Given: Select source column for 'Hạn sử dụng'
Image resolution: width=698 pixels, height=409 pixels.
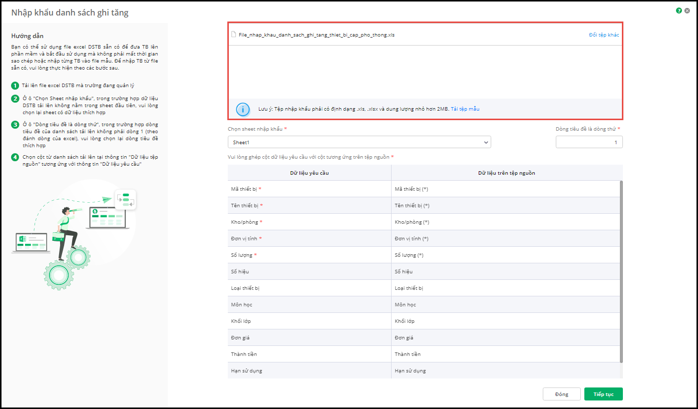Looking at the screenshot, I should [505, 371].
